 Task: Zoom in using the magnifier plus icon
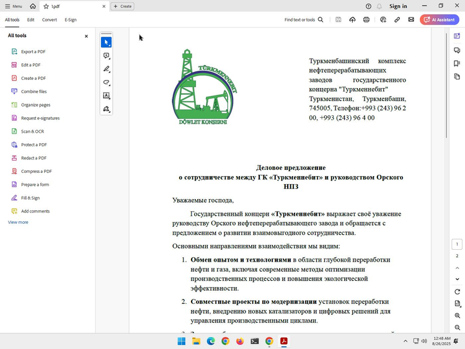tap(458, 316)
